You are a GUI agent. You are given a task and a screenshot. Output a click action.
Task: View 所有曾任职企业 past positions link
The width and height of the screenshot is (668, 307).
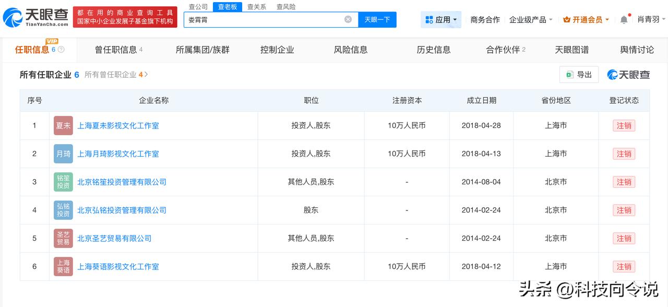click(115, 74)
